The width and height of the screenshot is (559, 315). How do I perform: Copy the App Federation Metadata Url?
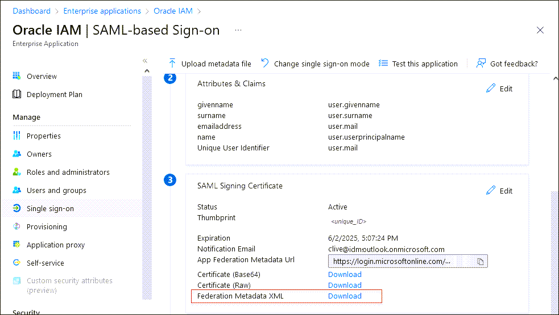tap(481, 262)
